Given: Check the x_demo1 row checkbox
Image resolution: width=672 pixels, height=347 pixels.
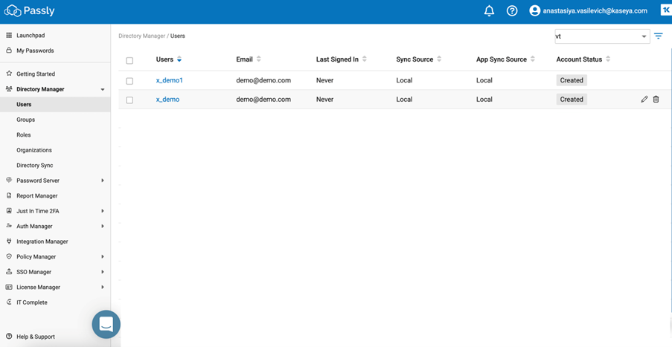Looking at the screenshot, I should click(x=129, y=81).
